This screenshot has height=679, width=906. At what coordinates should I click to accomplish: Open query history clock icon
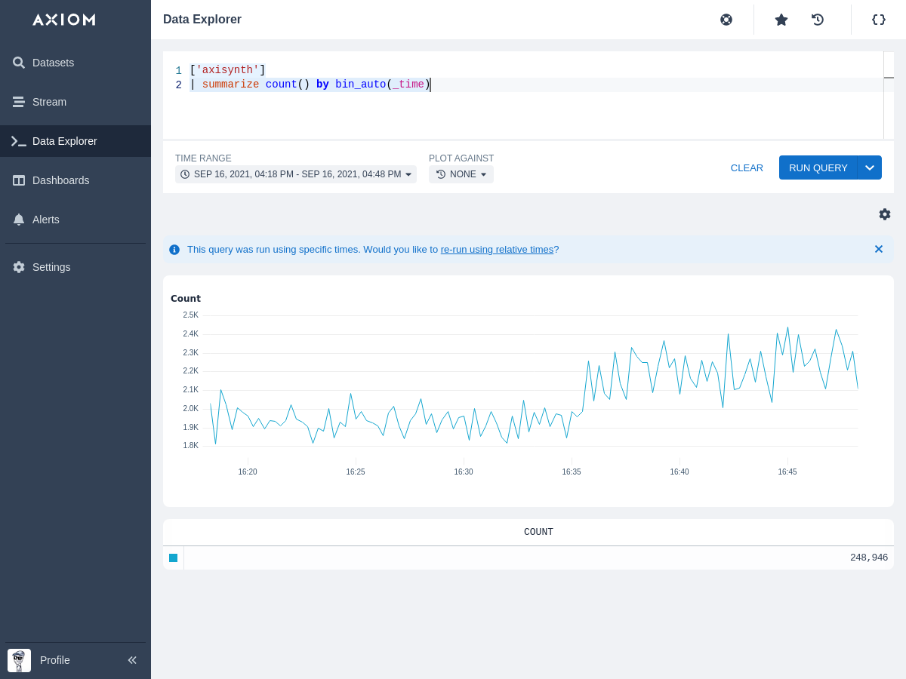click(818, 20)
